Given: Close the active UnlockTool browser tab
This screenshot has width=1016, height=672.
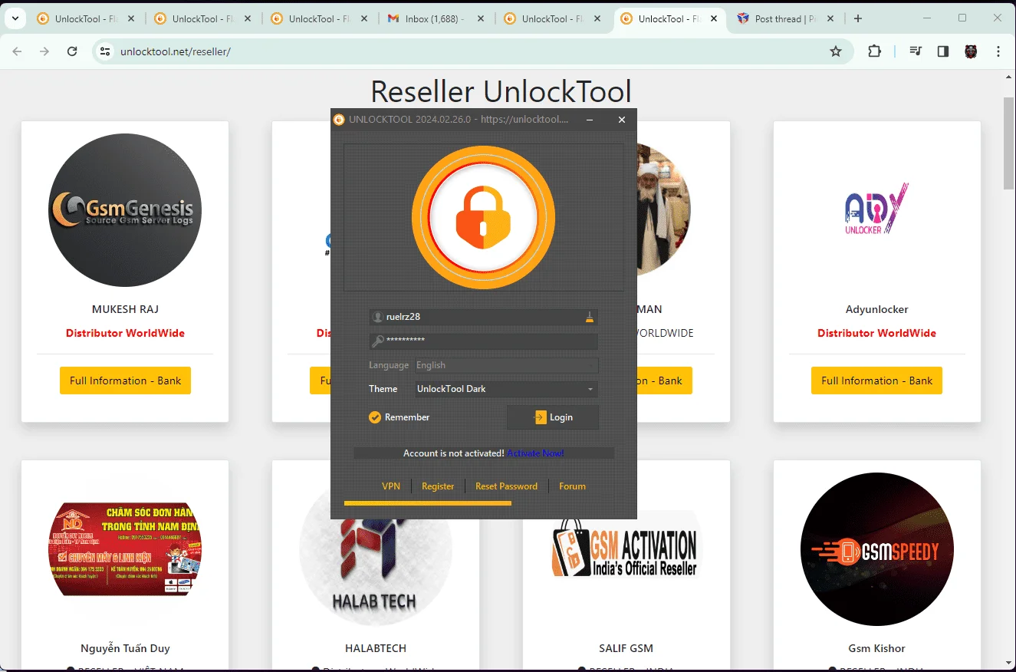Looking at the screenshot, I should coord(714,19).
